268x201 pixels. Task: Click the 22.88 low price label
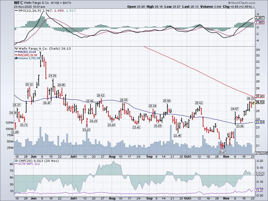(x=15, y=132)
